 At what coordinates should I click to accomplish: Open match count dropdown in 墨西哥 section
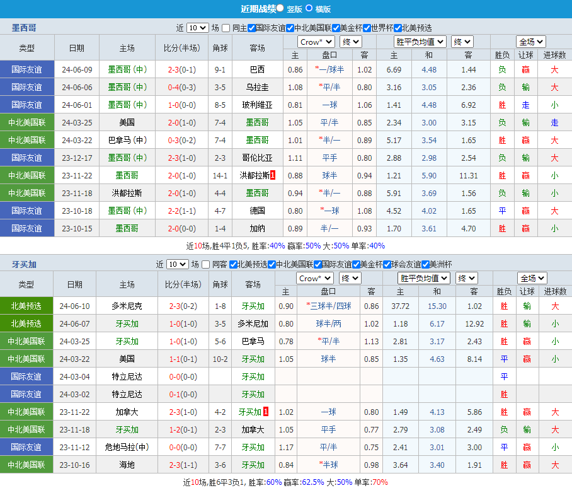[197, 28]
